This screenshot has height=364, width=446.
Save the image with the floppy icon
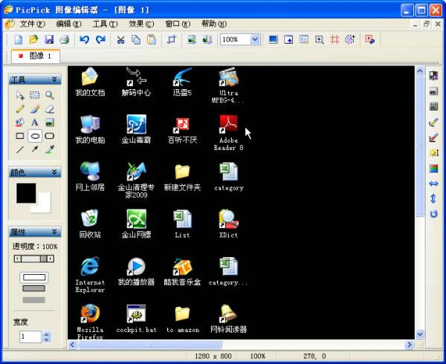49,39
